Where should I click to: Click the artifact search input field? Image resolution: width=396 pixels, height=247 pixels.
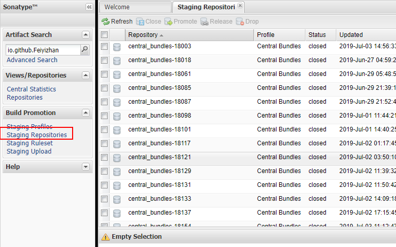pos(43,50)
